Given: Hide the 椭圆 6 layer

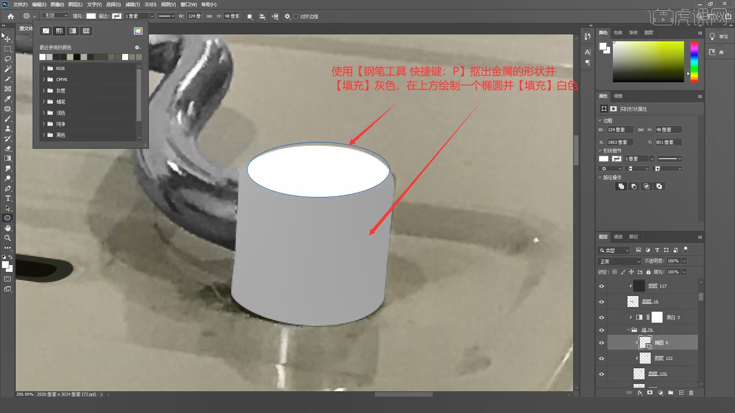Looking at the screenshot, I should (601, 343).
